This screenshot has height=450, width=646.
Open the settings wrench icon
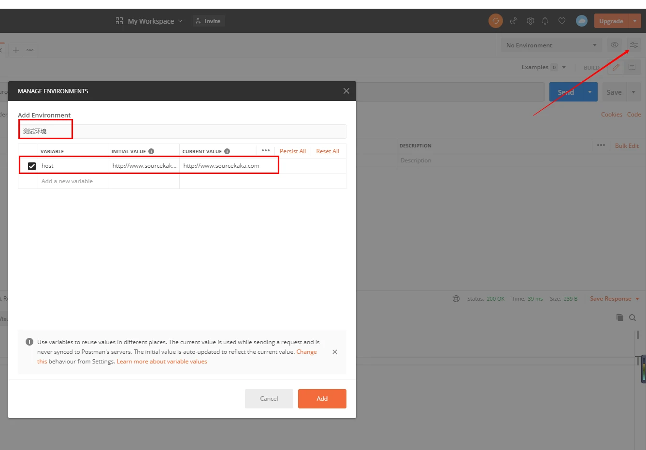(530, 21)
